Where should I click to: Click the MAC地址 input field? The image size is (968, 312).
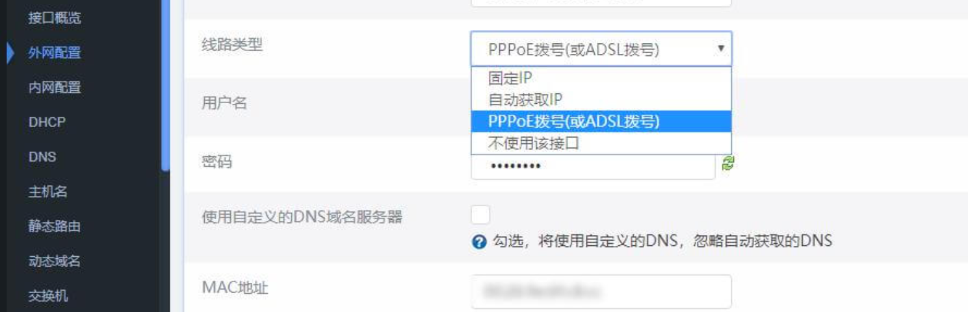pyautogui.click(x=601, y=292)
